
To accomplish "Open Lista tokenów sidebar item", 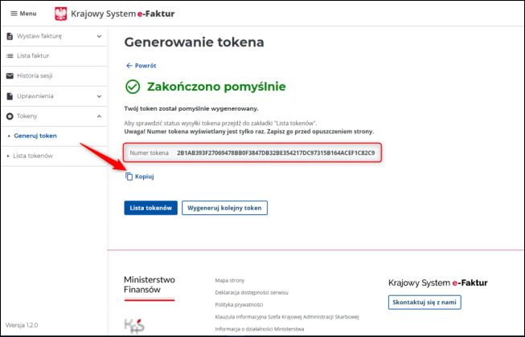I will tap(34, 156).
